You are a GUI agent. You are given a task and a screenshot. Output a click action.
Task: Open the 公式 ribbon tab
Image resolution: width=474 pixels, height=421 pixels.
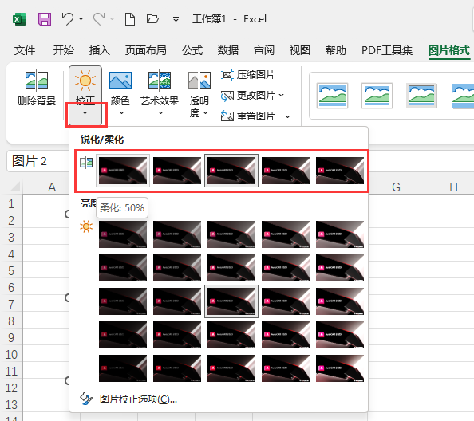tap(192, 50)
